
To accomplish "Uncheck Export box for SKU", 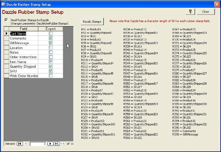I will click(x=51, y=71).
